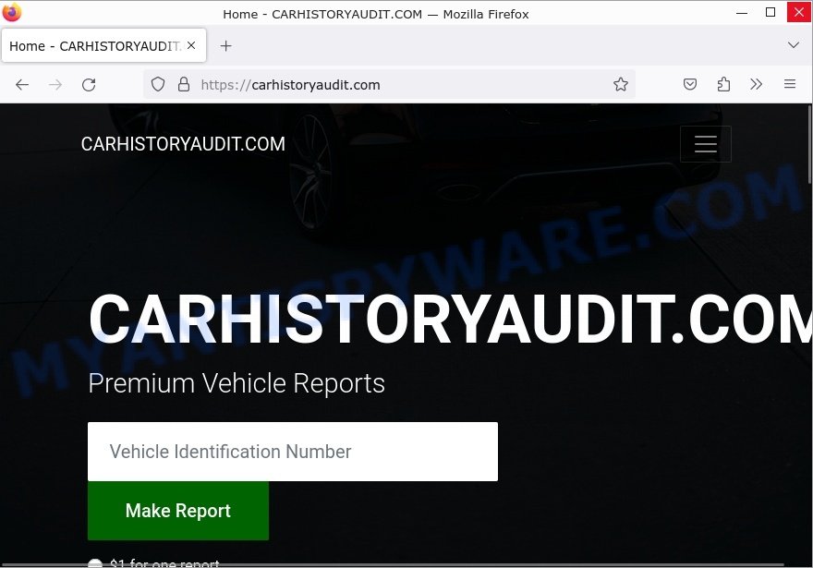List all tabs dropdown arrow
Image resolution: width=813 pixels, height=568 pixels.
coord(794,45)
